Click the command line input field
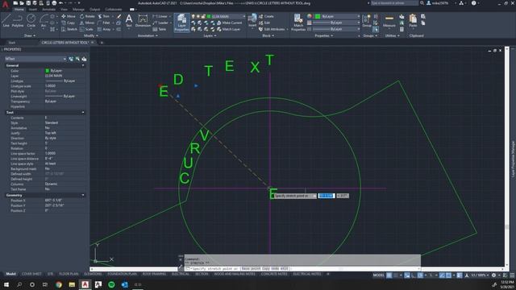The image size is (516, 290). (302, 268)
